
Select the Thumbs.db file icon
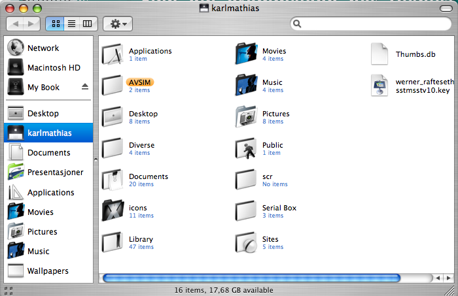[x=379, y=54]
